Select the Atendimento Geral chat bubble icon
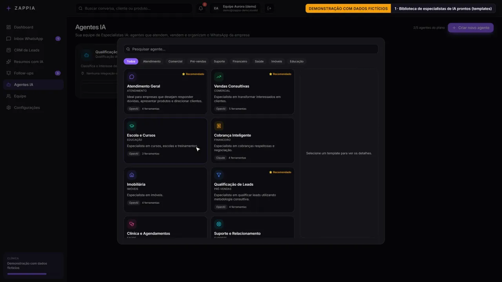Image resolution: width=502 pixels, height=282 pixels. [x=132, y=77]
